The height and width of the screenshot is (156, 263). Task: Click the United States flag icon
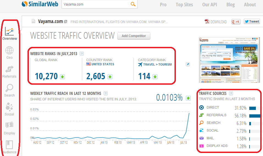(x=88, y=64)
